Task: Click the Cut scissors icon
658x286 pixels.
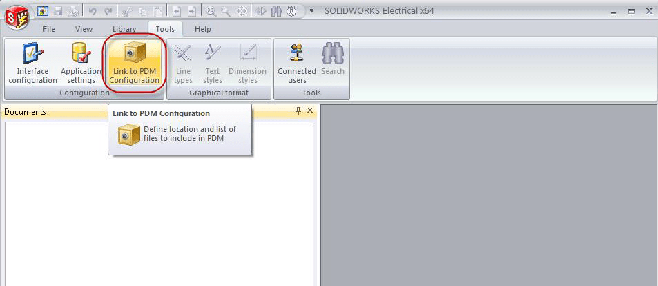Action: [x=126, y=11]
